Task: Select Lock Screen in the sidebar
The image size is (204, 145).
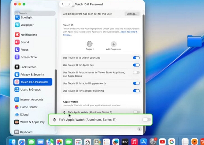Action: (25, 67)
